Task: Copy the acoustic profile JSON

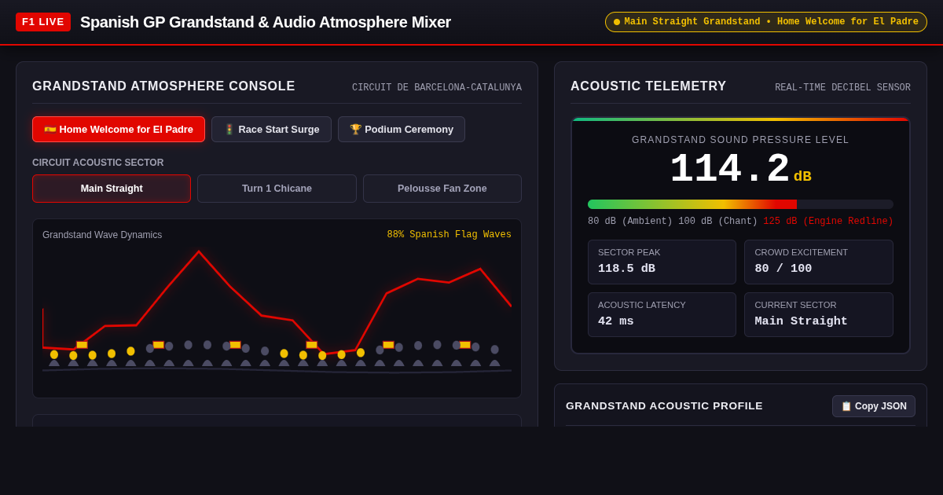Action: [x=874, y=406]
